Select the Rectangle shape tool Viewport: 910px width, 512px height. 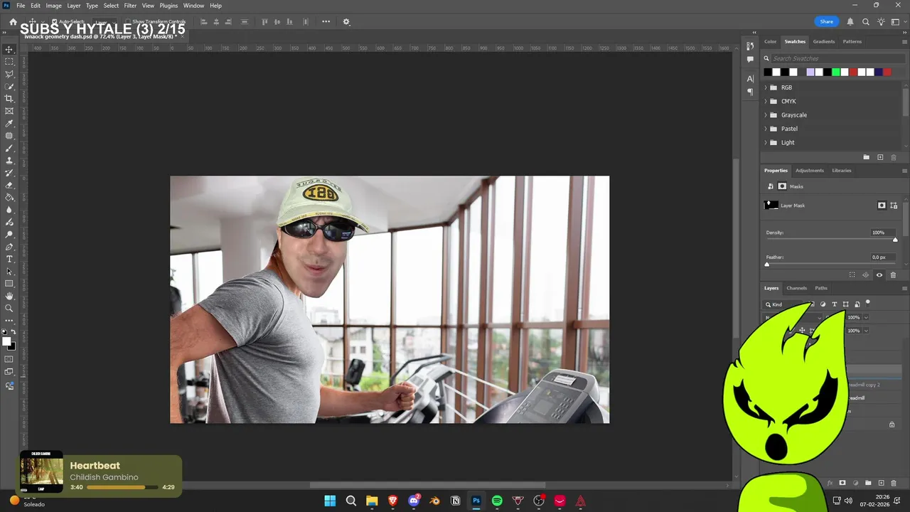9,284
